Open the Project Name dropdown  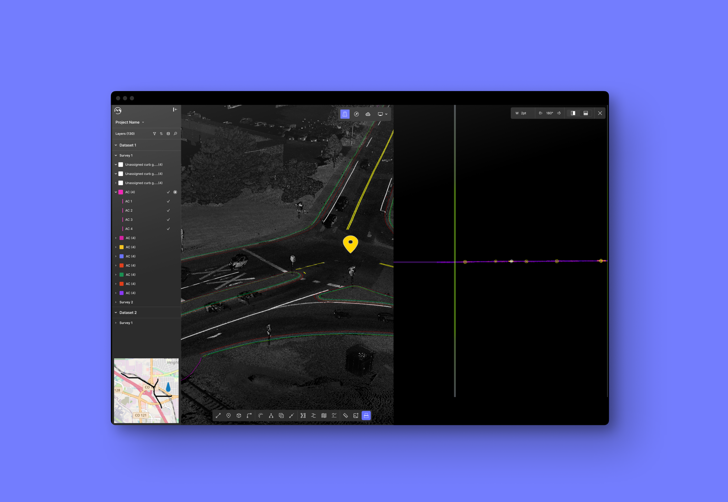point(130,122)
